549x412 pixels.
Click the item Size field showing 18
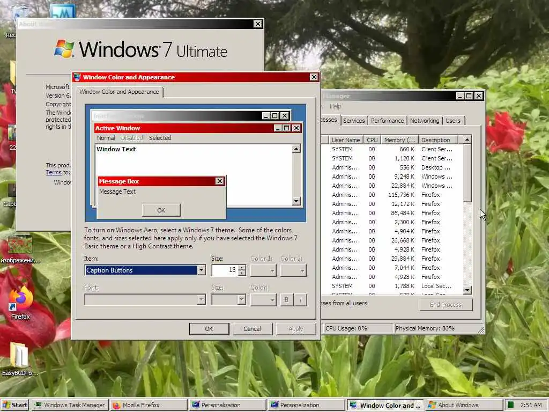225,270
